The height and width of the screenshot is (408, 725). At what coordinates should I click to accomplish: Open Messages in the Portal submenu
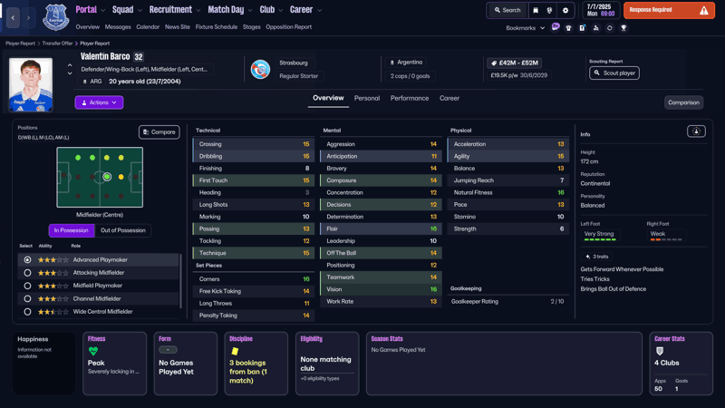click(x=118, y=27)
